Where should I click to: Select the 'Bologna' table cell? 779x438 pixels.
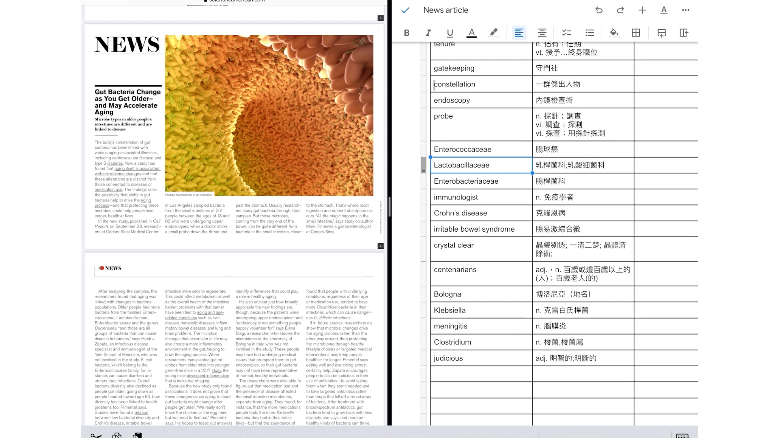pos(481,294)
